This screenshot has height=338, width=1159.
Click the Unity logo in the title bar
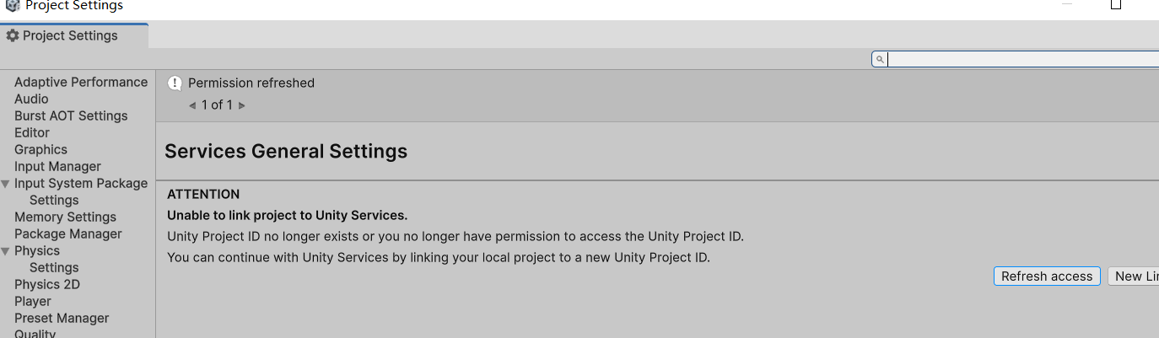[x=12, y=5]
